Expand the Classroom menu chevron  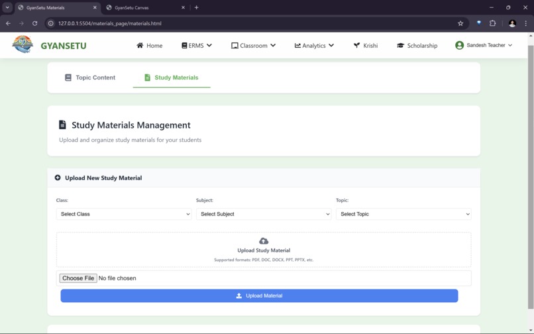click(x=273, y=45)
